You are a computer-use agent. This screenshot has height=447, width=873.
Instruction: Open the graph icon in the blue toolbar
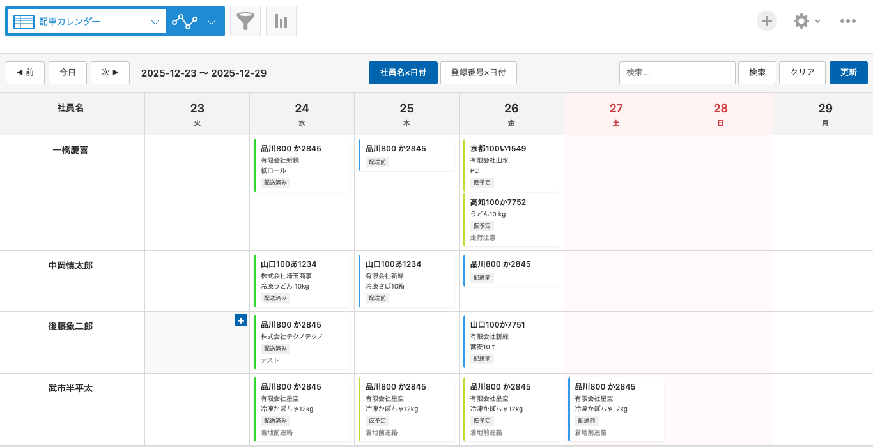pyautogui.click(x=185, y=21)
